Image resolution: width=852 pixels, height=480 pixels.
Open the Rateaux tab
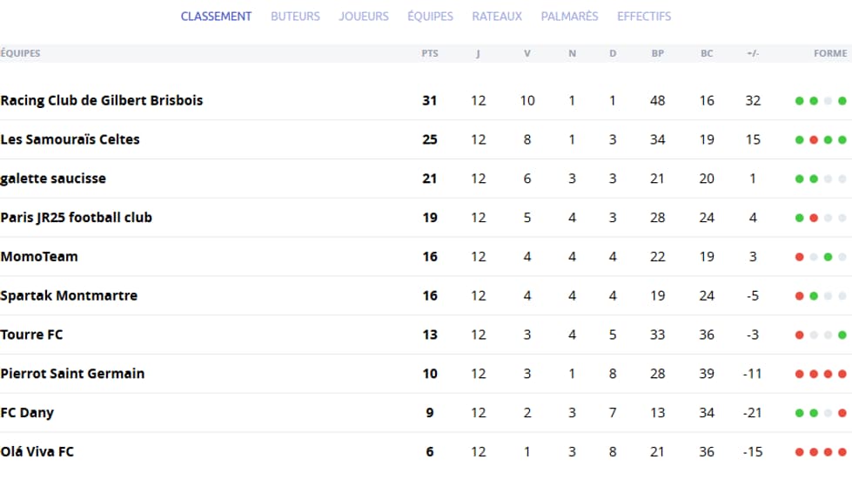point(497,17)
